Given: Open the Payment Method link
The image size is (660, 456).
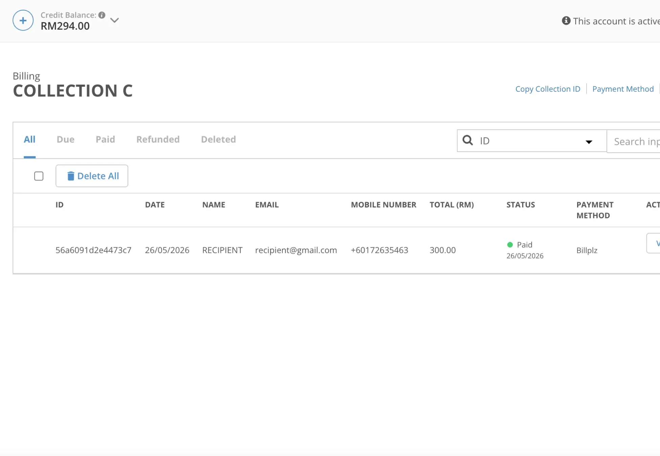Looking at the screenshot, I should (623, 89).
